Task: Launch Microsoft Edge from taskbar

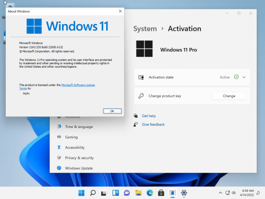Action: (150, 193)
